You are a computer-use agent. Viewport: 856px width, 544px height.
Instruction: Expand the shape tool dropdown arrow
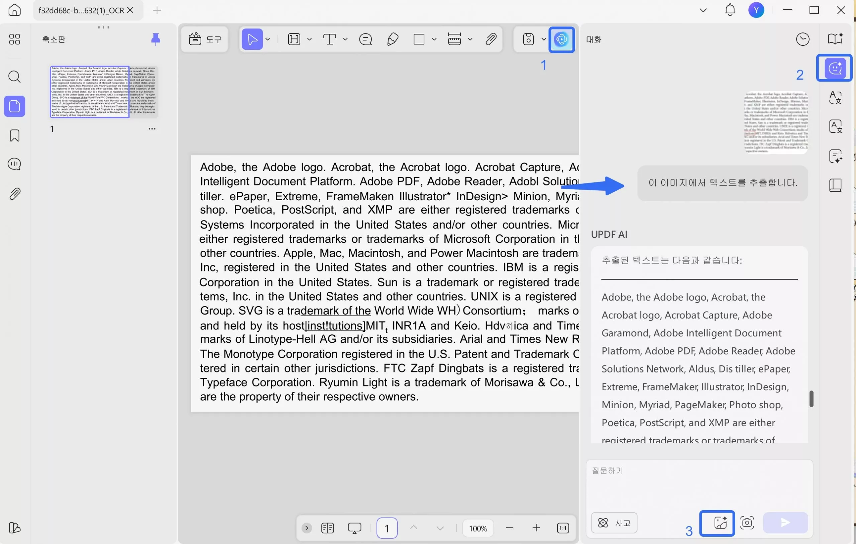coord(434,39)
